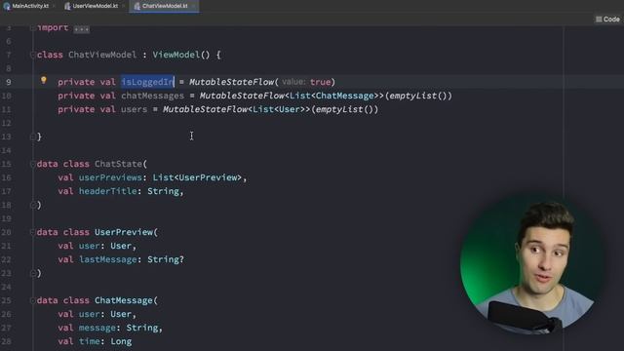The height and width of the screenshot is (351, 624).
Task: Click the MainActivity.kt file icon in tab
Action: click(7, 7)
